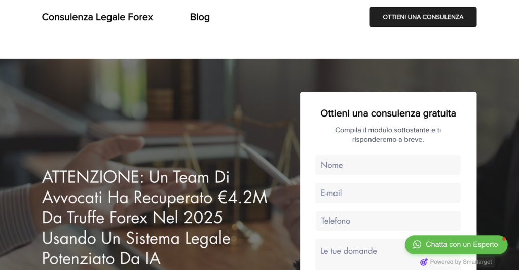Click the ATTENZIONE hero headline text
The height and width of the screenshot is (270, 519).
click(155, 218)
